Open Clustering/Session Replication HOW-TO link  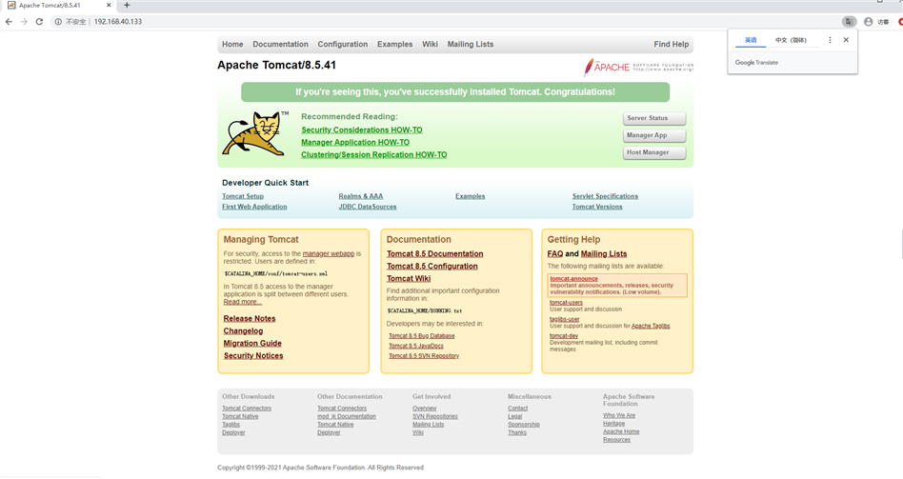pos(373,155)
